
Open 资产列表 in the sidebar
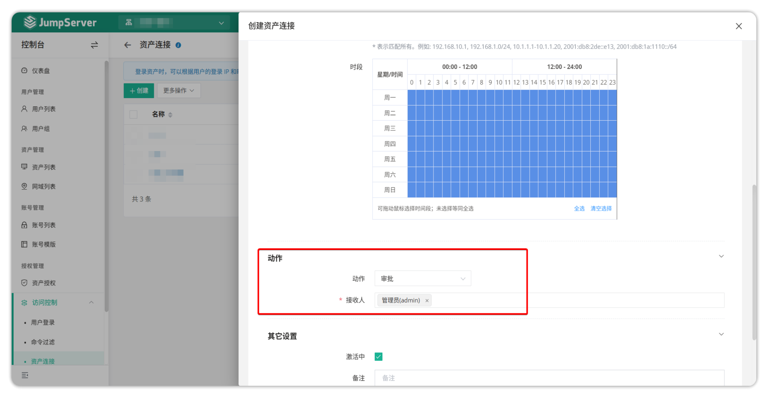click(44, 167)
